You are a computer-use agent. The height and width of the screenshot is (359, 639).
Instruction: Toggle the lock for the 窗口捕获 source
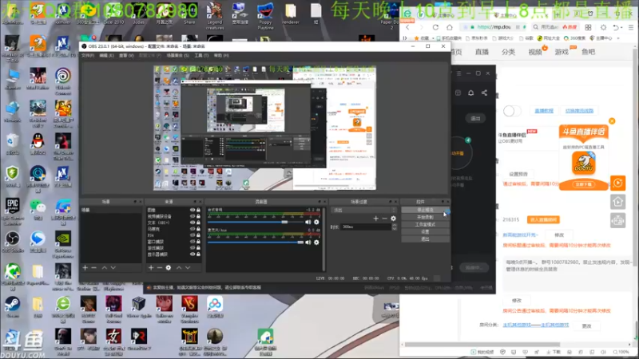coord(198,242)
